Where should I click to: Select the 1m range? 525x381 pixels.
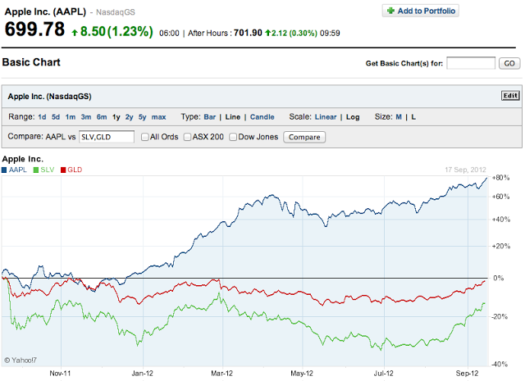tap(71, 117)
